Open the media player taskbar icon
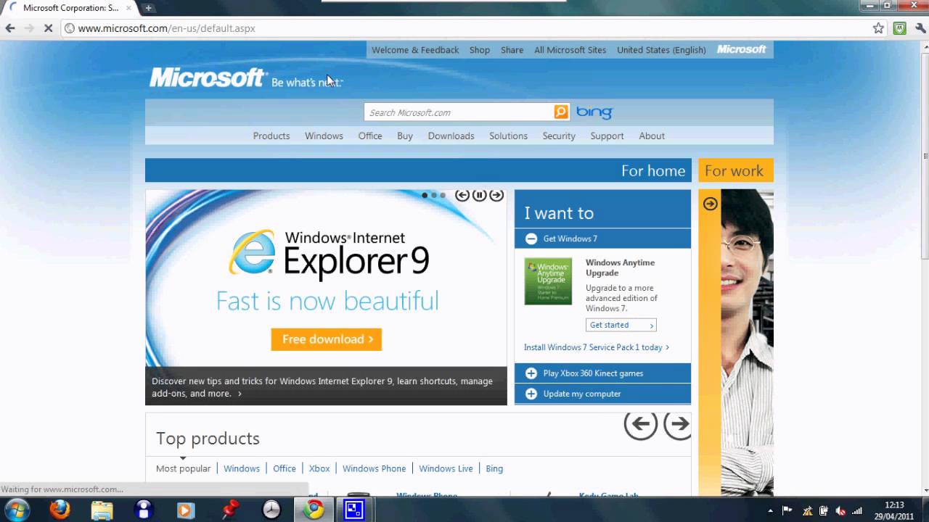This screenshot has width=929, height=522. tap(185, 510)
